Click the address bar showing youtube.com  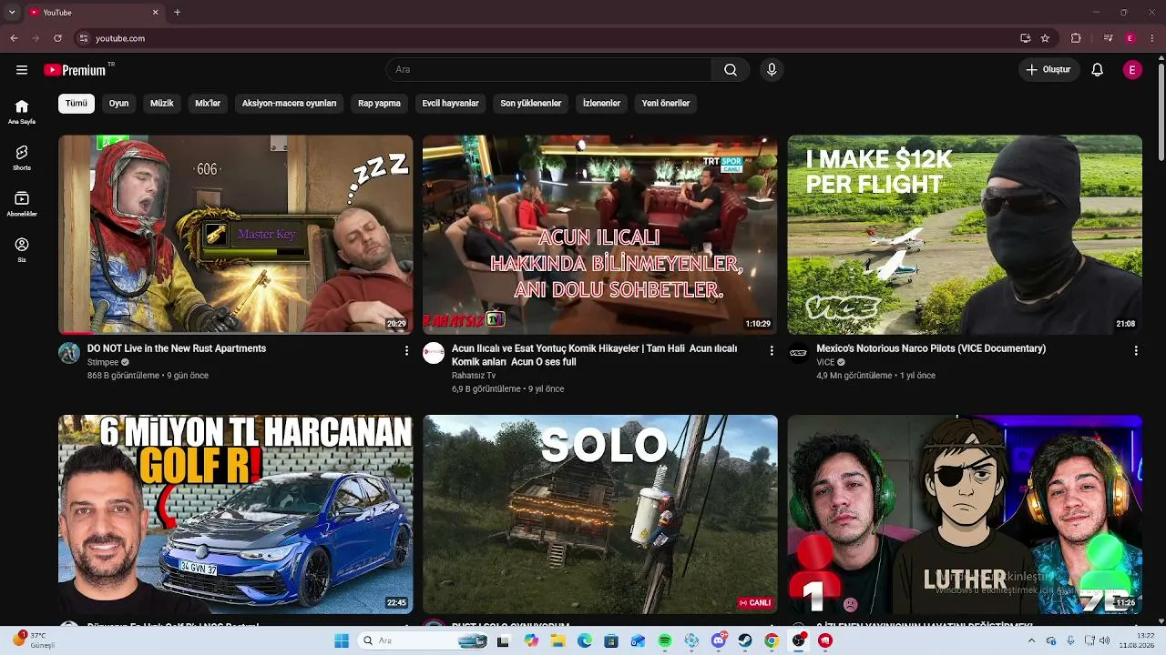[547, 38]
